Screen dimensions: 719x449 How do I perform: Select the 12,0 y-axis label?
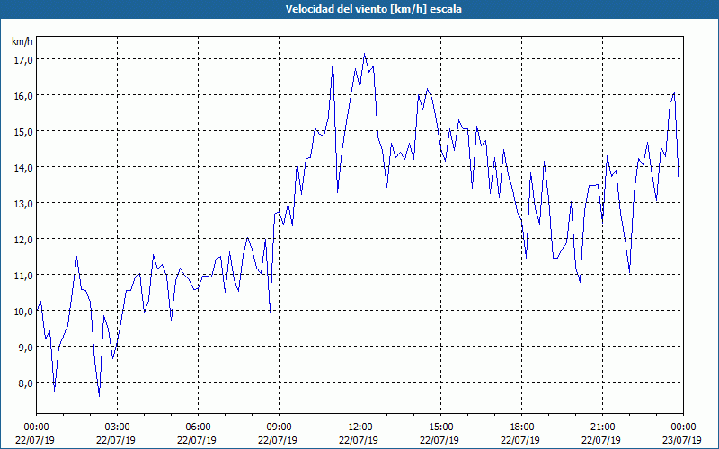22,240
